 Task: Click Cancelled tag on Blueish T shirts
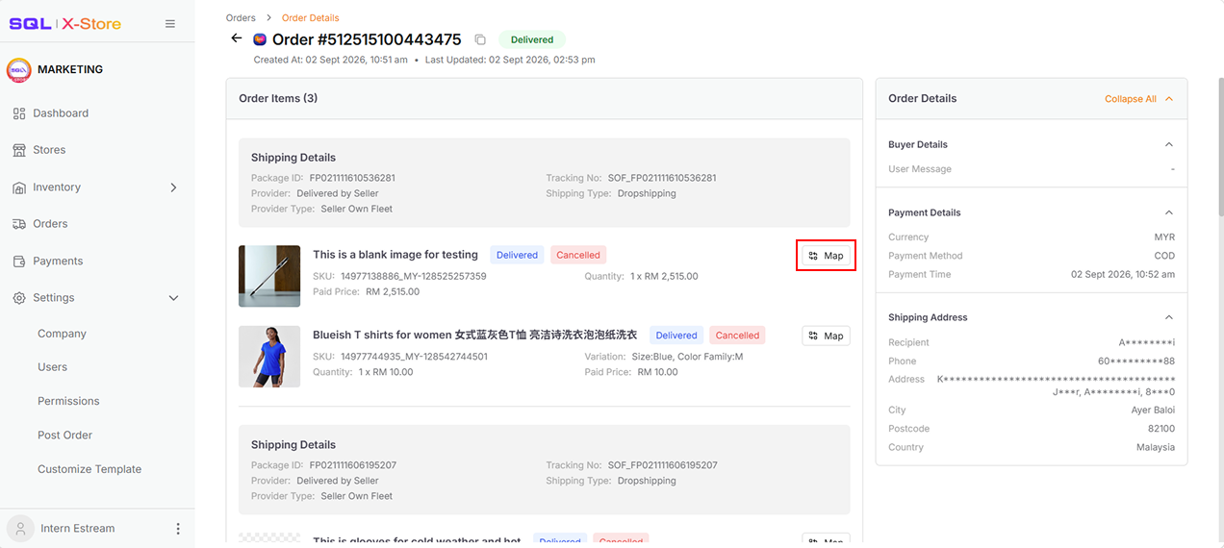pyautogui.click(x=737, y=336)
